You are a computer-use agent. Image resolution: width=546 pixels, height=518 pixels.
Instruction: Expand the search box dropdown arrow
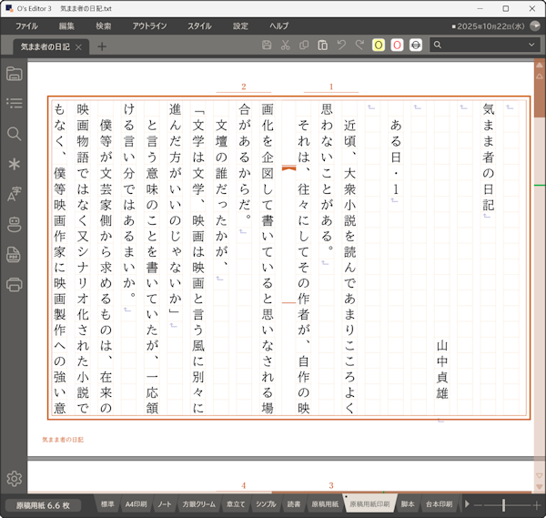(x=531, y=46)
